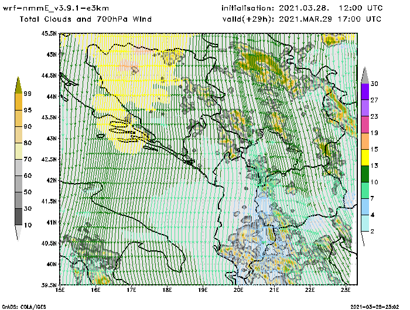Click the 42N latitude axis label

tap(52, 181)
